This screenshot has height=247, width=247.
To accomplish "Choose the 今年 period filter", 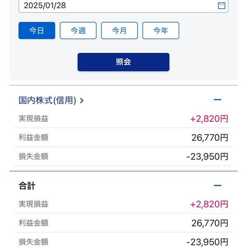I will (x=161, y=30).
